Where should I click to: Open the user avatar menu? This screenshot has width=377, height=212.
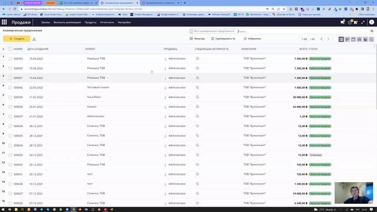(372, 22)
